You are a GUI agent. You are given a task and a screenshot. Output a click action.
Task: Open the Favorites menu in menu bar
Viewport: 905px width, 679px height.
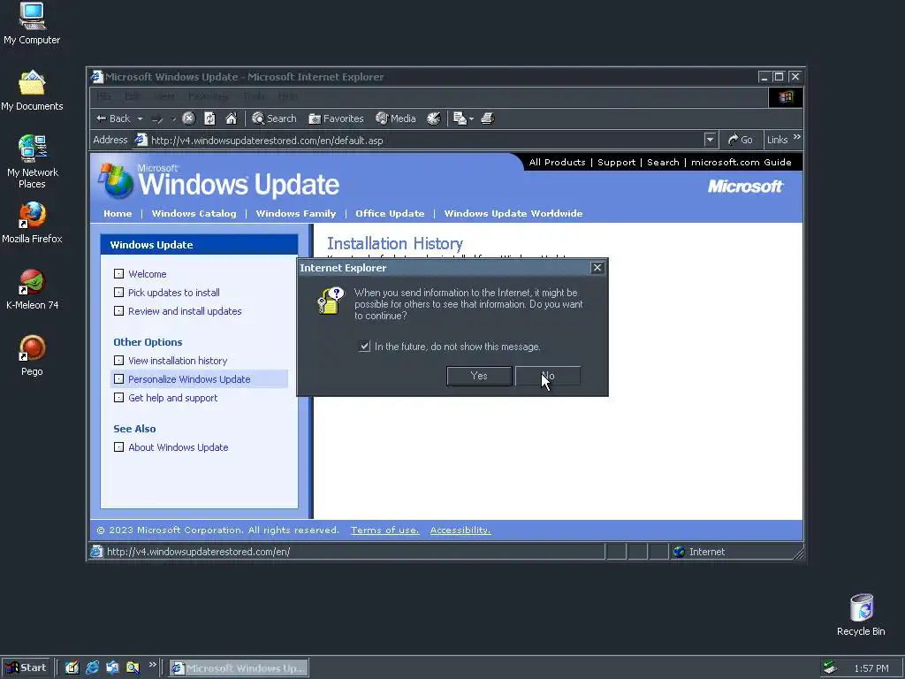(208, 95)
